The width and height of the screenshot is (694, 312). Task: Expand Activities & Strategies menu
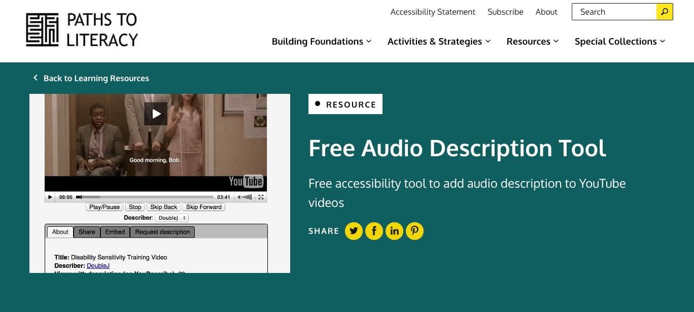tap(439, 42)
